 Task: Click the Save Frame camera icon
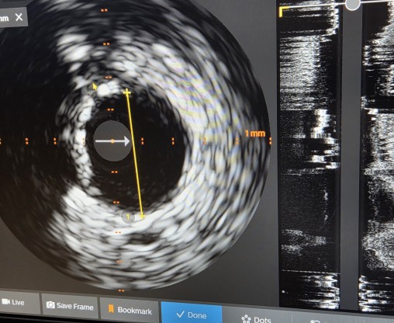tap(50, 304)
